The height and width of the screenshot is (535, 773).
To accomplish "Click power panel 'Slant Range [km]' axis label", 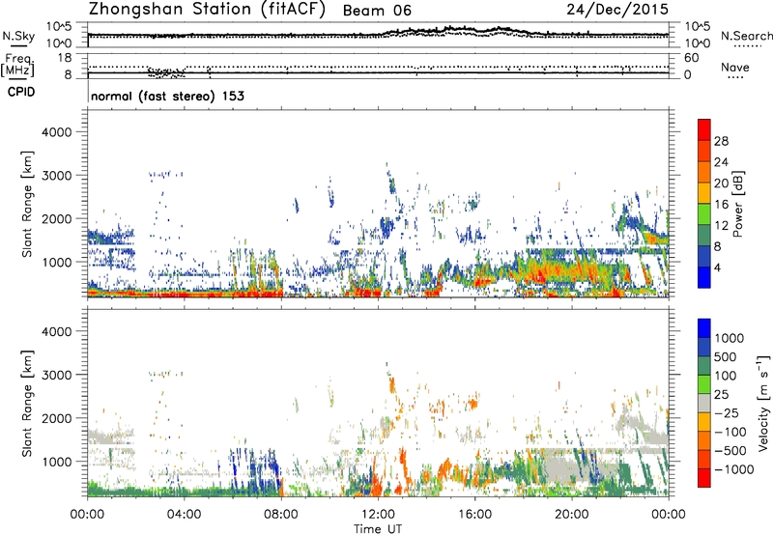I will click(27, 204).
